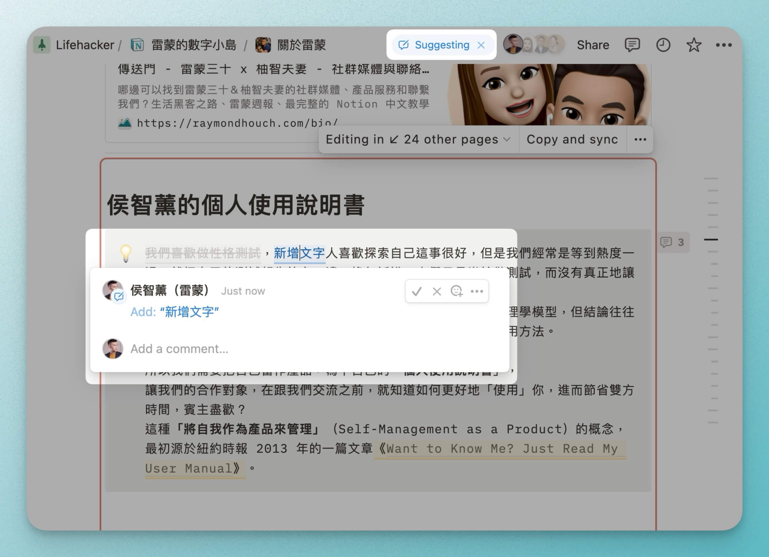Click the struck-through text 我們喜歡做性格測試
Screen dimensions: 769x557
[203, 253]
